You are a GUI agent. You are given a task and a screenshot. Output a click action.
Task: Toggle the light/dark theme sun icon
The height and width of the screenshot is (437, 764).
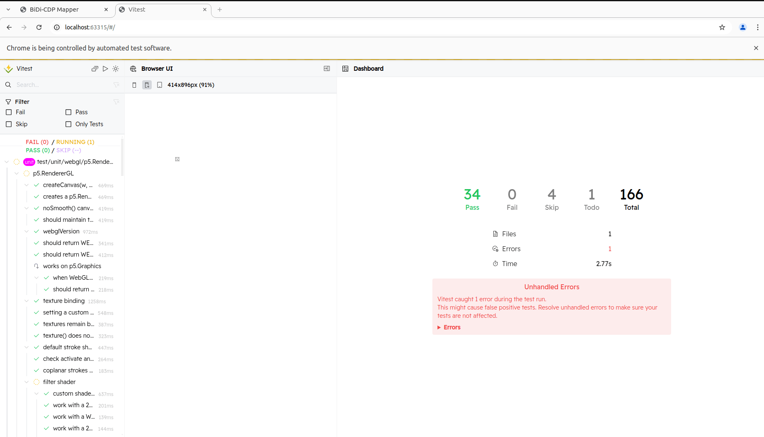(116, 69)
